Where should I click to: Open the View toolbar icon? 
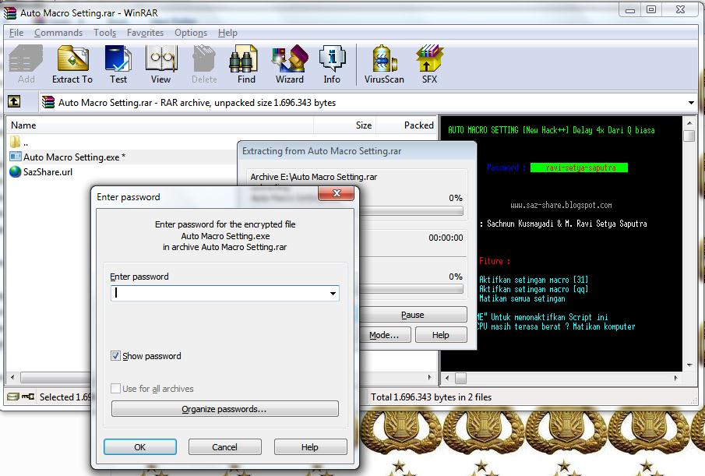pyautogui.click(x=161, y=64)
